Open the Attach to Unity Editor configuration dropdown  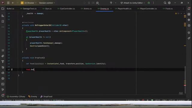[x=133, y=3]
